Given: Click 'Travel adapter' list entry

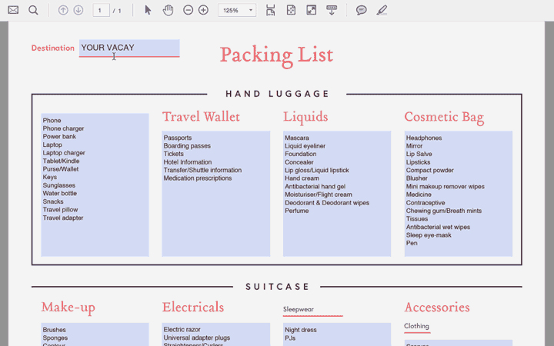Looking at the screenshot, I should [x=63, y=218].
